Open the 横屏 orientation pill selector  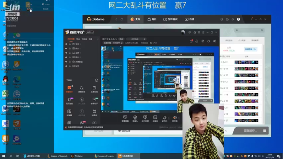(x=90, y=33)
